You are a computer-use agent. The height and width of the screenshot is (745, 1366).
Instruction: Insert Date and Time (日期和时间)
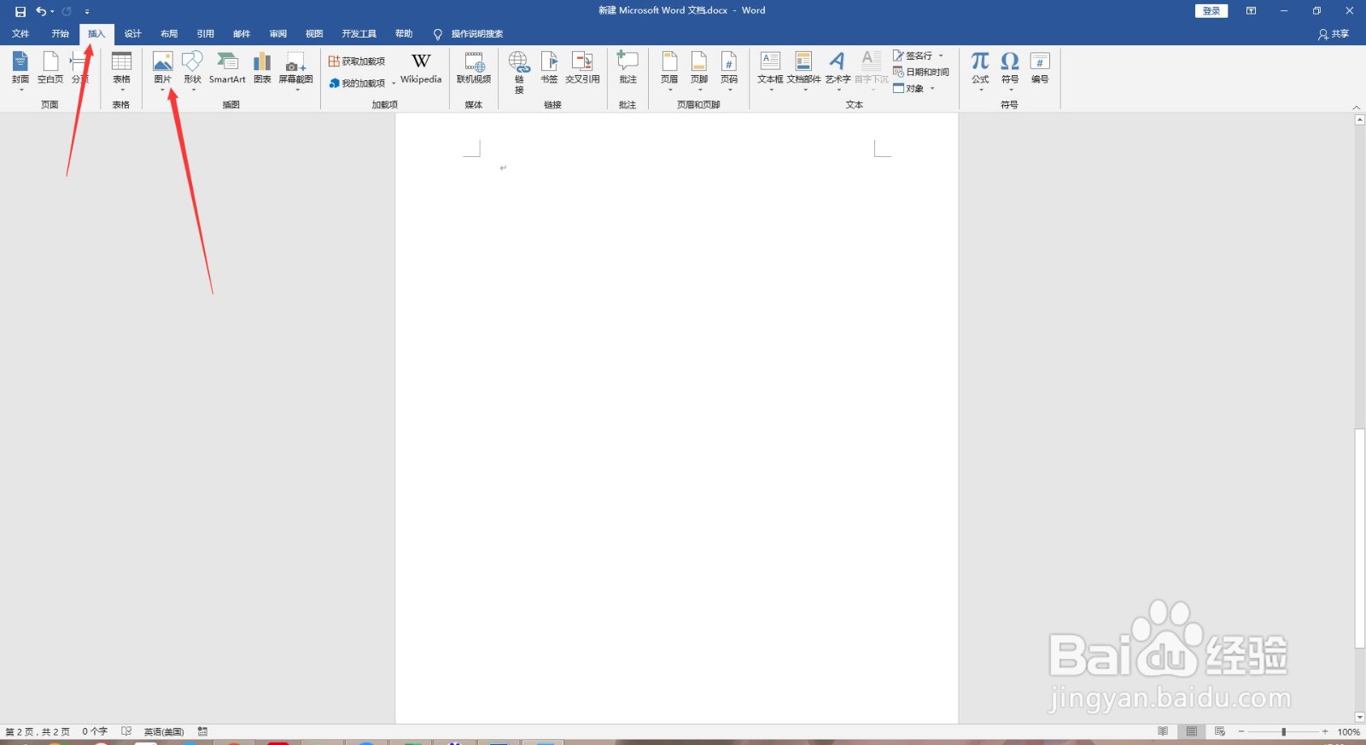[920, 72]
